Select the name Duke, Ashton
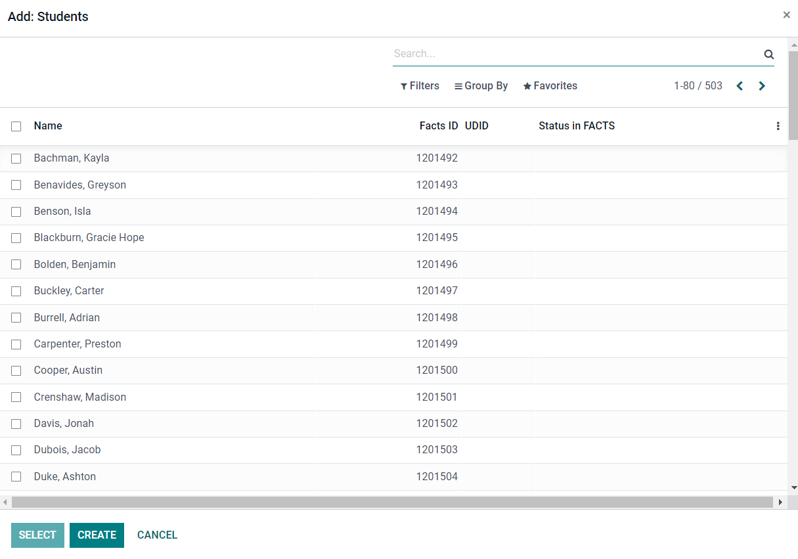Screen dimensions: 798x559 [x=65, y=477]
